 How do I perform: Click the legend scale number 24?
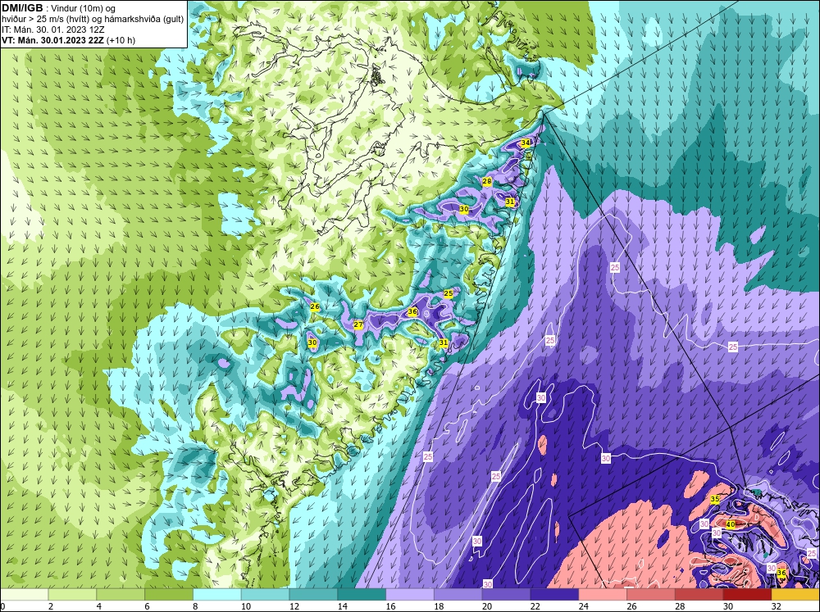point(584,606)
